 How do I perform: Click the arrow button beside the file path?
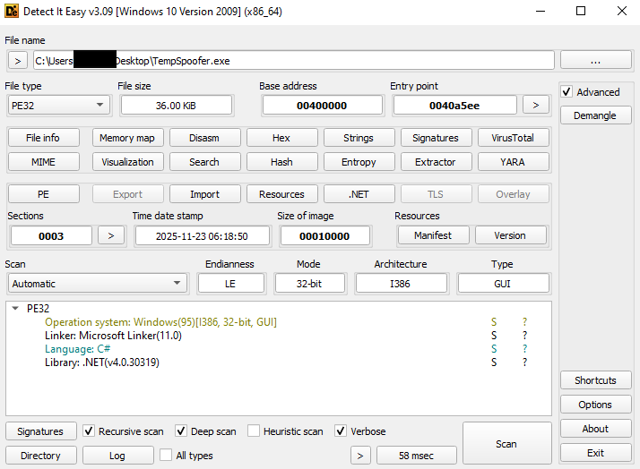(x=18, y=61)
